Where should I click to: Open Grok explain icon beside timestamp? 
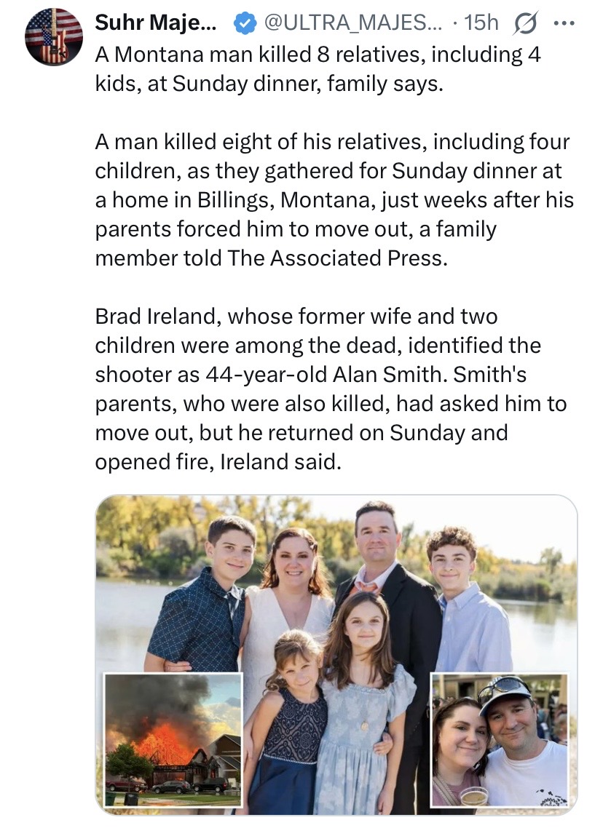(x=525, y=23)
